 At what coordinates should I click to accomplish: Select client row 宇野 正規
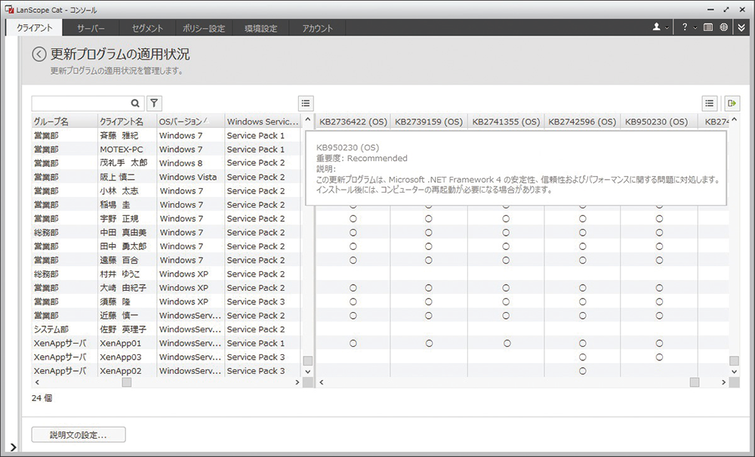pyautogui.click(x=166, y=218)
